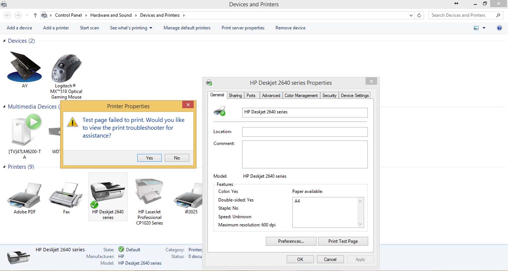Image resolution: width=508 pixels, height=271 pixels.
Task: Click the HP LaserJet Professional CP1020 printer icon
Action: pos(149,193)
